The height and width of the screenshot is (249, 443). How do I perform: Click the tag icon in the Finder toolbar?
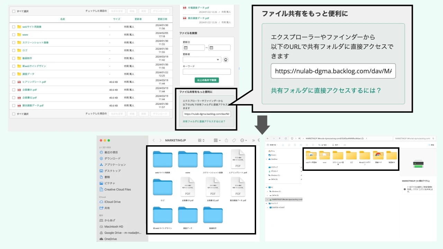click(234, 140)
